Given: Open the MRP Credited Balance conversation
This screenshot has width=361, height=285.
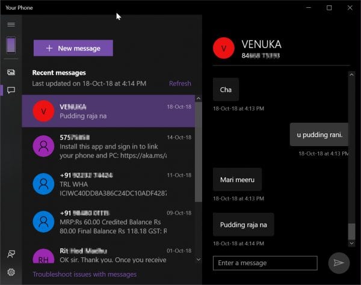Looking at the screenshot, I should tap(108, 222).
